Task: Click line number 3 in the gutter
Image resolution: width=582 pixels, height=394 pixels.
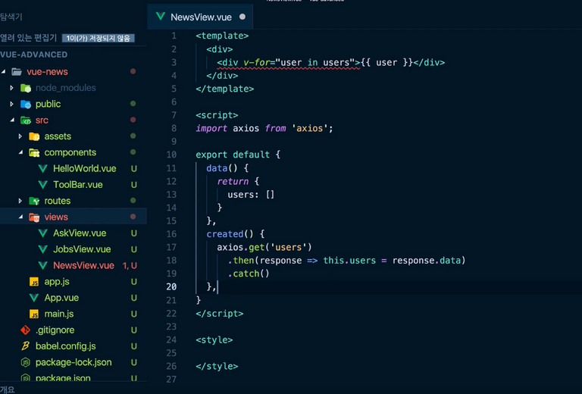Action: click(174, 62)
